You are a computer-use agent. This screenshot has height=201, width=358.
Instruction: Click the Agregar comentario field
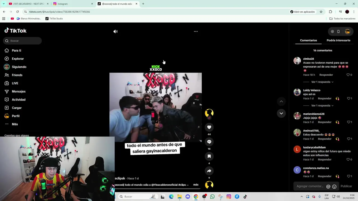pyautogui.click(x=310, y=186)
